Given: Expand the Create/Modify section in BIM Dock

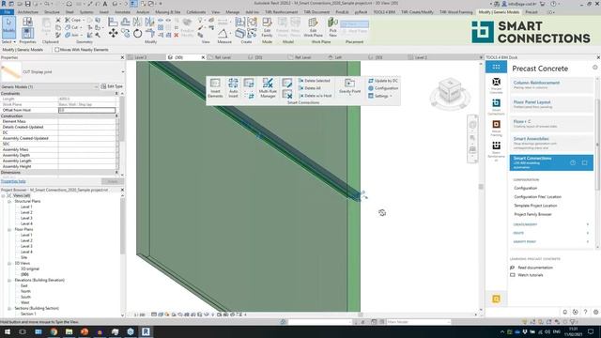Looking at the screenshot, I should click(x=588, y=224).
